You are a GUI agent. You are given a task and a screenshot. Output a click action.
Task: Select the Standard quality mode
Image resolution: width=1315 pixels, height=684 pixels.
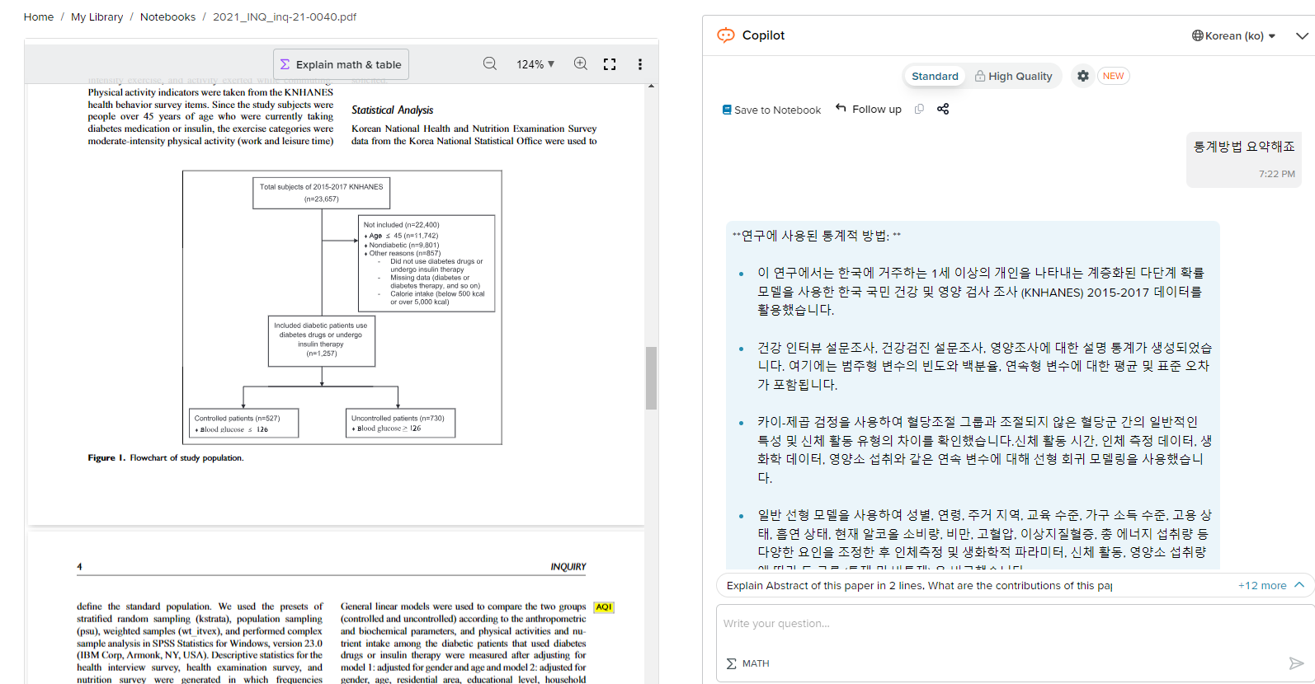coord(935,76)
